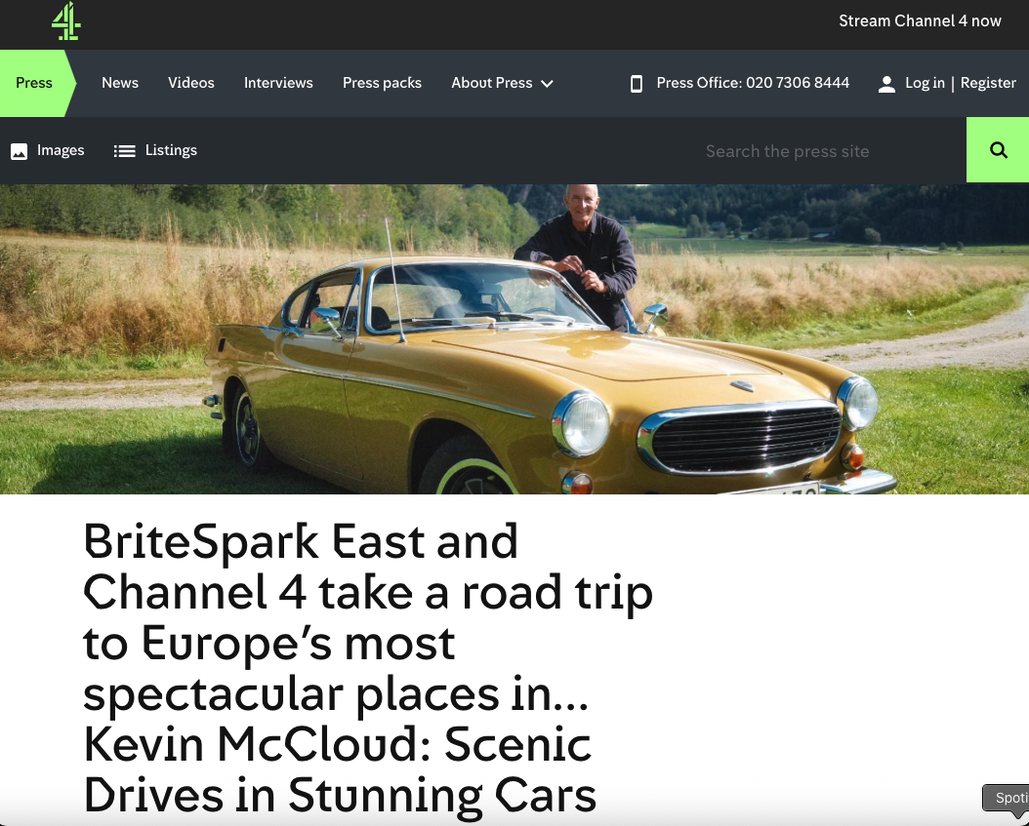This screenshot has height=826, width=1029.
Task: Click the BriteSpark East article headline
Action: point(367,669)
